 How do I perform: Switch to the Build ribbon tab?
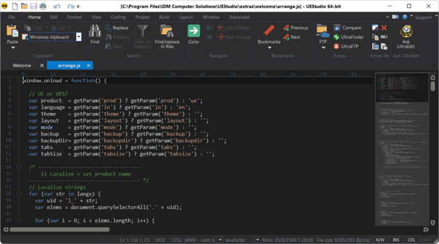pyautogui.click(x=164, y=17)
